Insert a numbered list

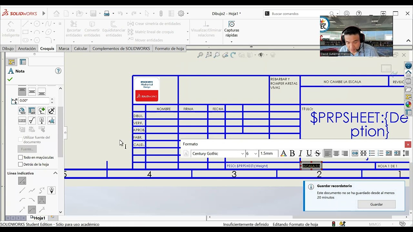pyautogui.click(x=380, y=153)
